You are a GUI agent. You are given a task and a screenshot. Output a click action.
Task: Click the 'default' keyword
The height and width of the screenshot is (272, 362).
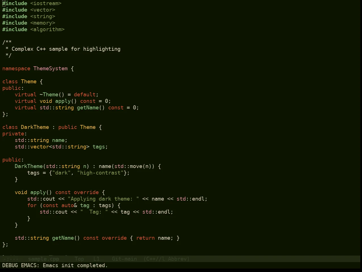coord(85,95)
